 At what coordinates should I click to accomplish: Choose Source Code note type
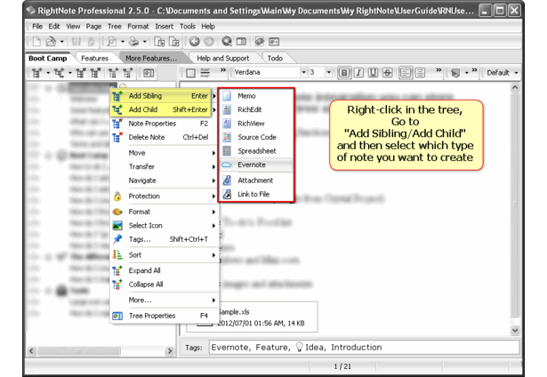tap(255, 137)
